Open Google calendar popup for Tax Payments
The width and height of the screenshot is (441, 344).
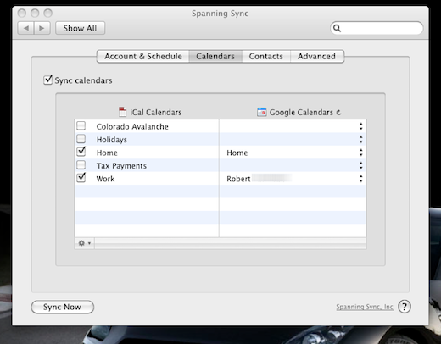point(361,165)
